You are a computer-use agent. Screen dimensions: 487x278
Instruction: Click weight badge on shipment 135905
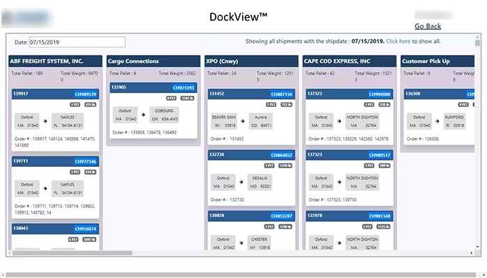pos(187,99)
